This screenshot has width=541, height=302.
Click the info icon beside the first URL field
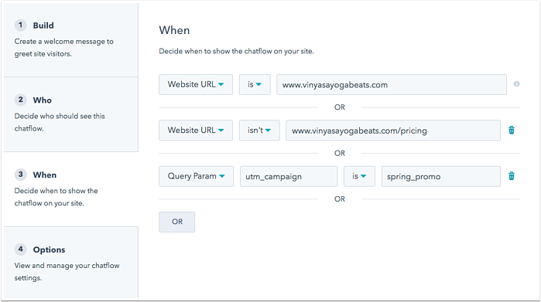(x=516, y=84)
